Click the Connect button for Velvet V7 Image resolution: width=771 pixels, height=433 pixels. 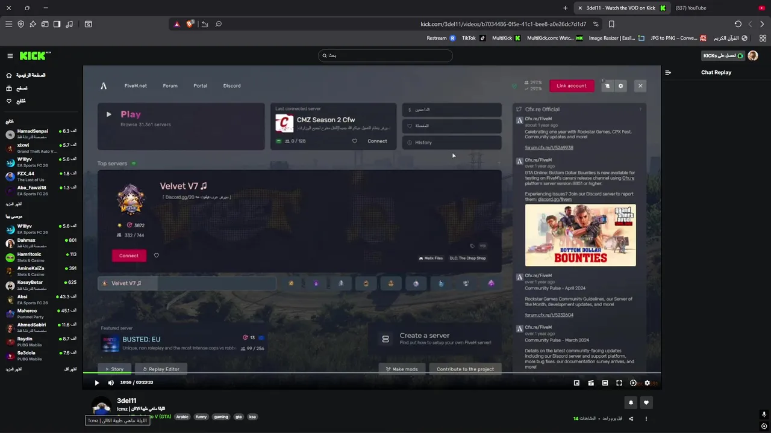(x=129, y=256)
